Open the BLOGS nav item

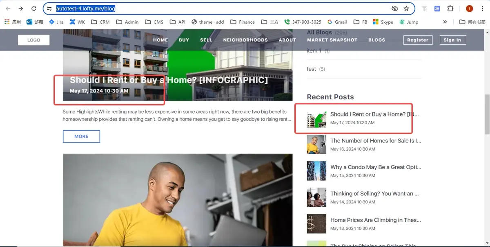(x=376, y=40)
